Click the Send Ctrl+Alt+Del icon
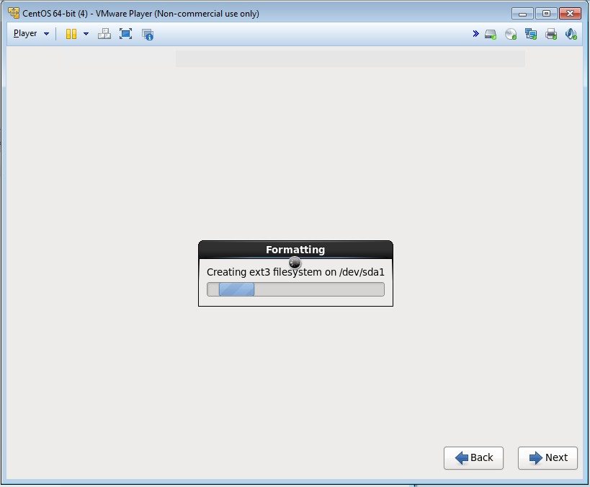The image size is (590, 487). [x=104, y=34]
